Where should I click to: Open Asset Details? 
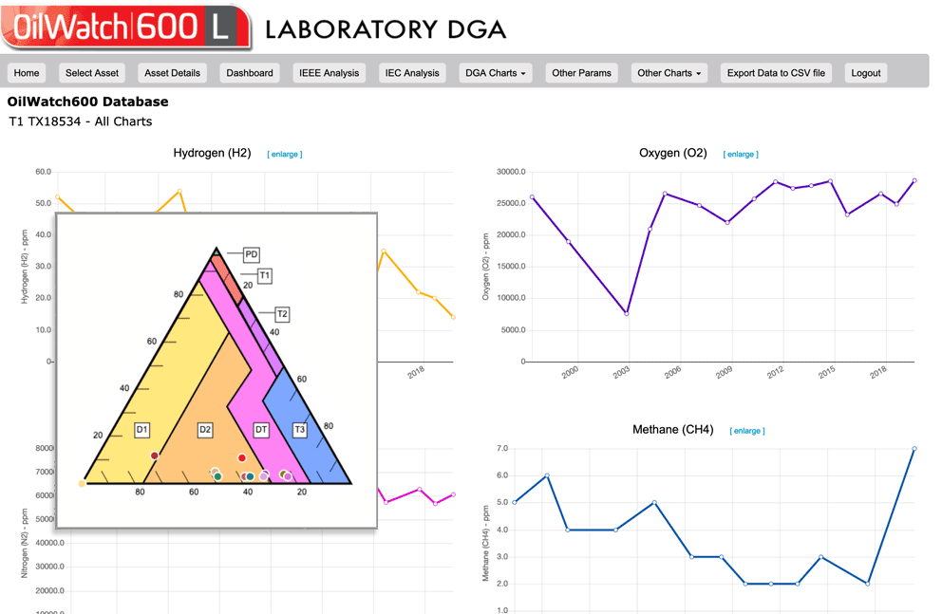point(172,73)
